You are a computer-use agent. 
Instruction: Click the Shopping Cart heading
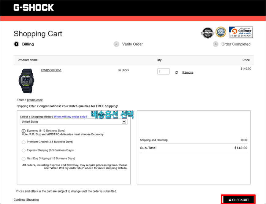tap(38, 34)
